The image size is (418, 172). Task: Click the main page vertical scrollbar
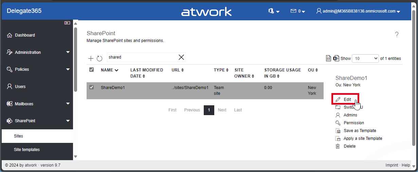click(x=413, y=78)
